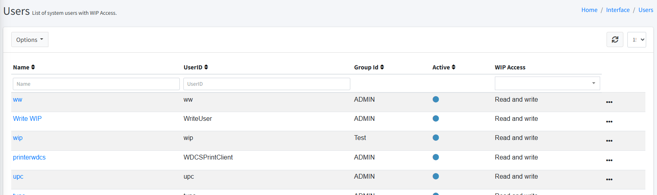The height and width of the screenshot is (195, 657).
Task: Open the three-dot actions for printerwdcs user
Action: (x=609, y=160)
